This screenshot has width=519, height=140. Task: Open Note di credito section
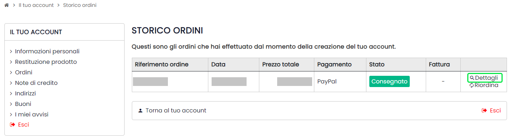tap(36, 83)
